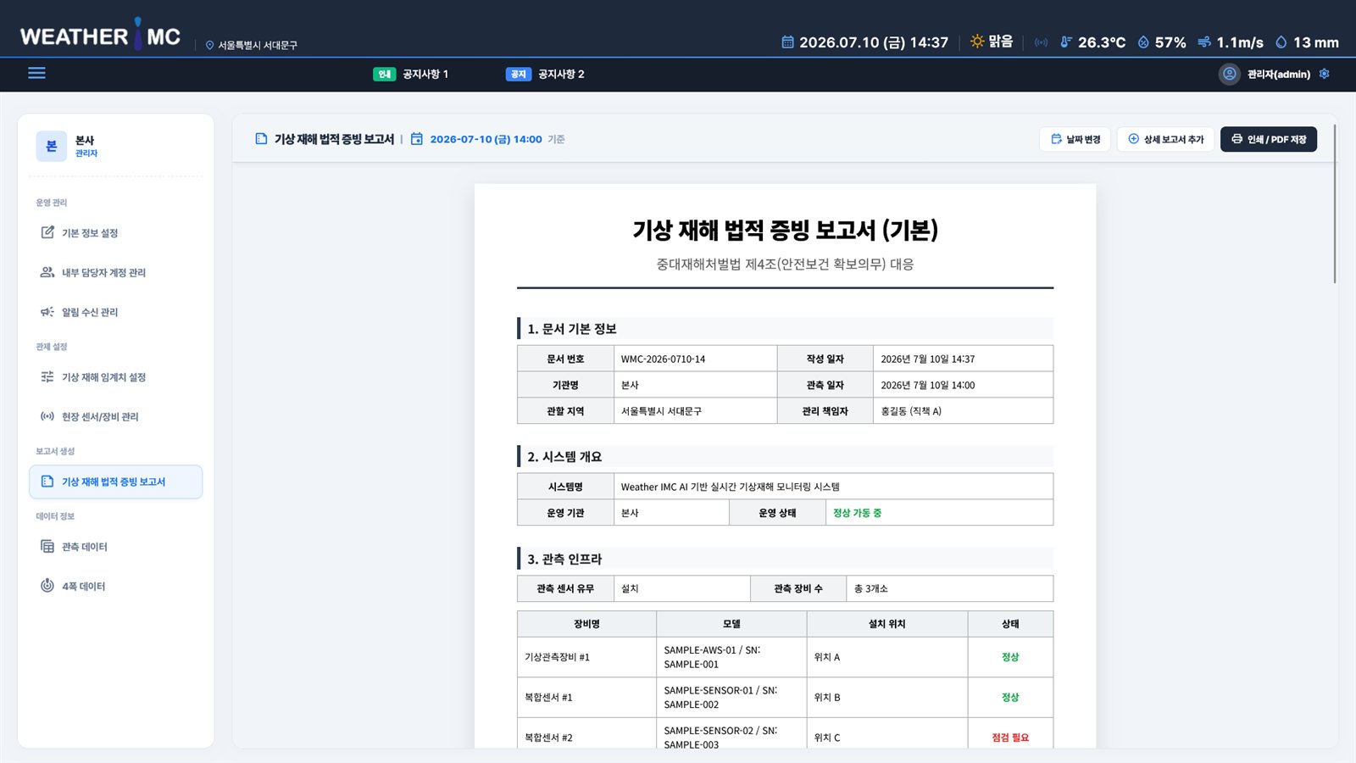This screenshot has height=763, width=1356.
Task: Open 관측 데이터 menu
Action: pos(116,547)
